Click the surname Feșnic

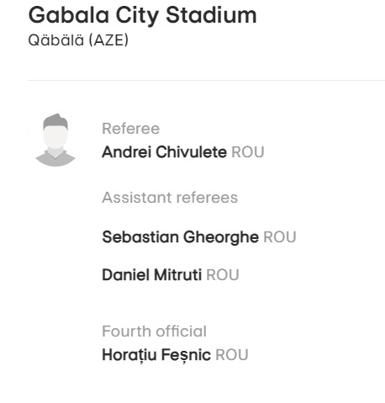click(x=186, y=355)
